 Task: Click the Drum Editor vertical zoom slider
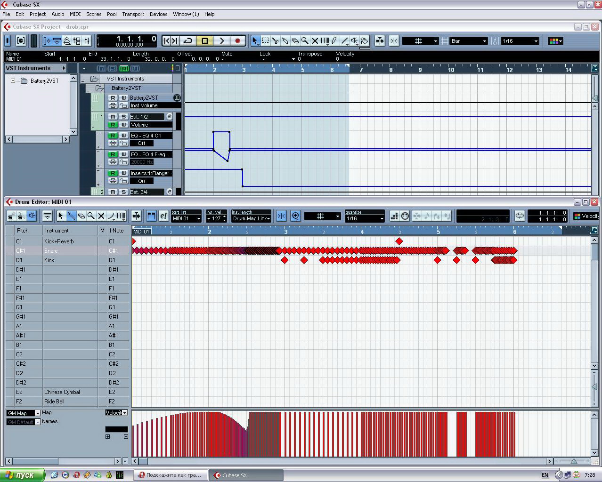[x=594, y=386]
